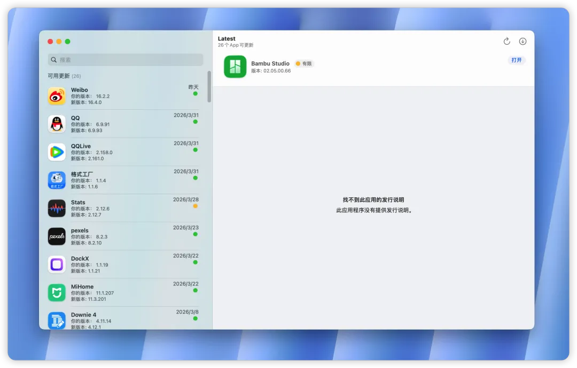577x368 pixels.
Task: Click new version 16.4.0 for Weibo
Action: point(95,102)
